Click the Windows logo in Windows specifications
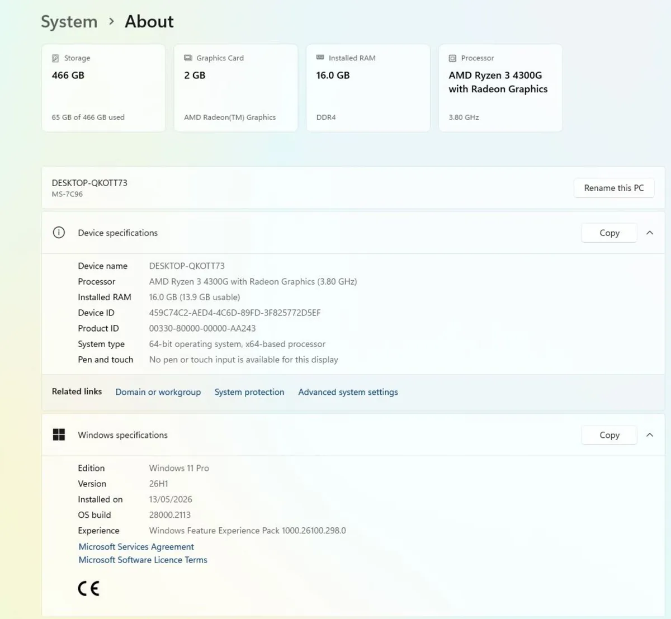 [x=59, y=434]
